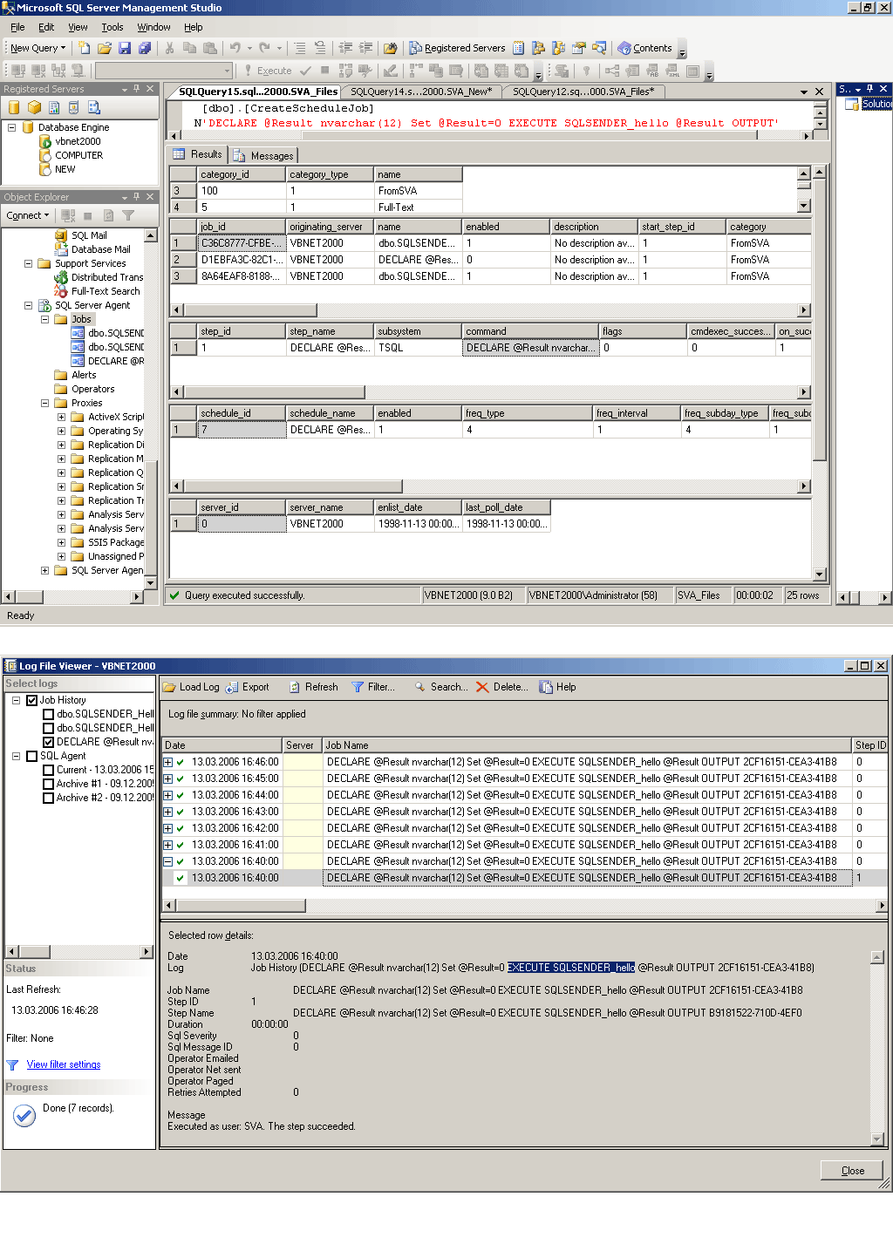Open Help in Log File Viewer
Viewport: 893px width, 1251px height.
point(558,687)
